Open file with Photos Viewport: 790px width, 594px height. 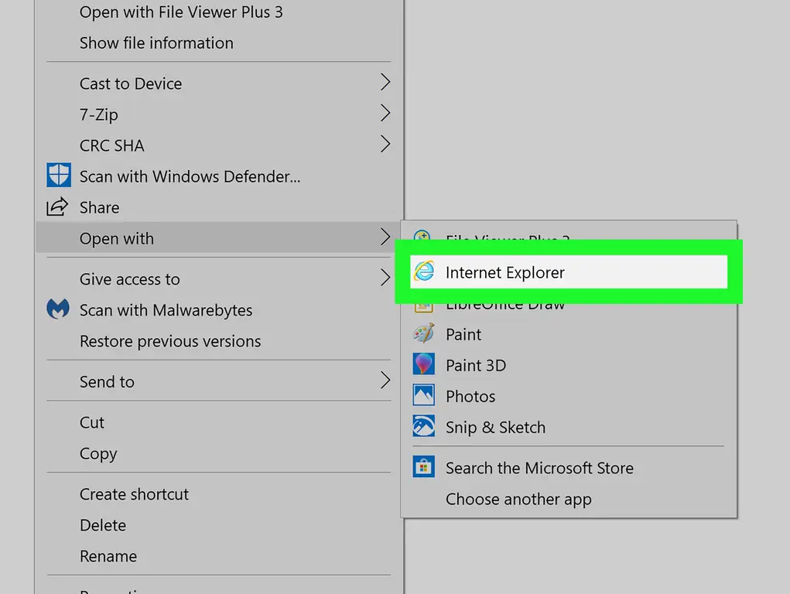coord(569,396)
